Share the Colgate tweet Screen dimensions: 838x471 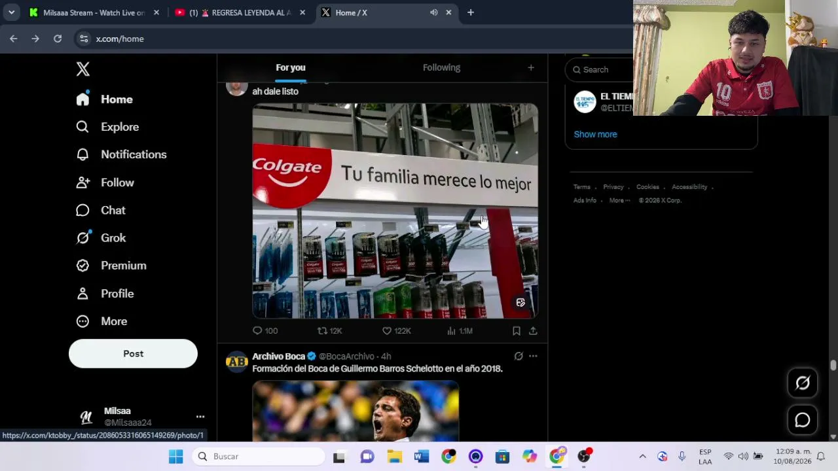[533, 331]
